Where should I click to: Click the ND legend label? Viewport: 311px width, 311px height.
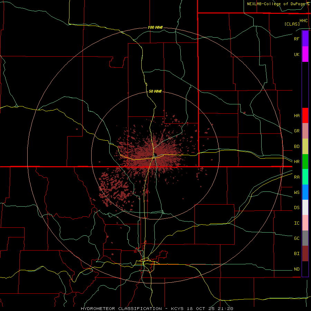click(x=296, y=269)
